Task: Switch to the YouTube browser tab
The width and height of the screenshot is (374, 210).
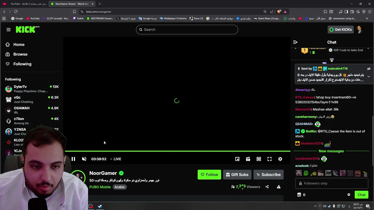Action: point(25,4)
